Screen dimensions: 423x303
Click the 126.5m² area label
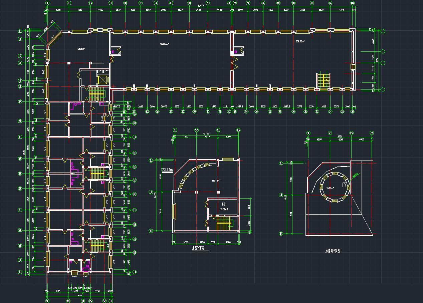pyautogui.click(x=81, y=49)
